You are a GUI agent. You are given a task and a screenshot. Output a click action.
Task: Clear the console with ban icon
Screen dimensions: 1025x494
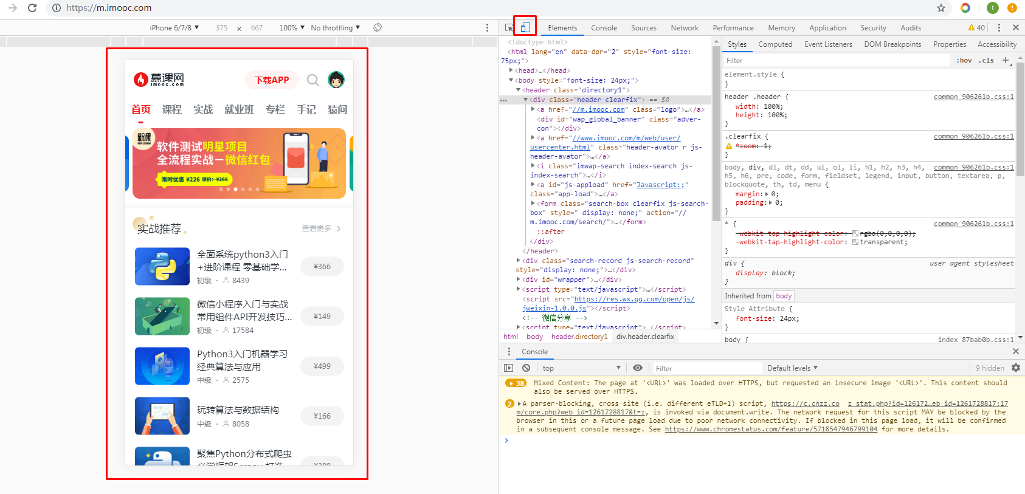click(526, 368)
